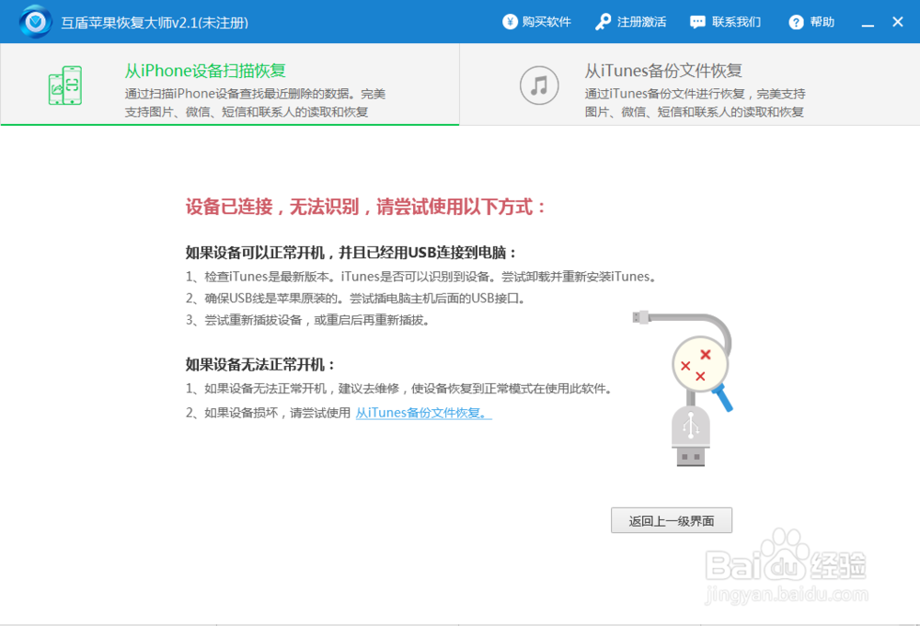Screen dimensions: 920x626
Task: Click text 如果设备损坏，请尝试使用
Action: point(268,413)
